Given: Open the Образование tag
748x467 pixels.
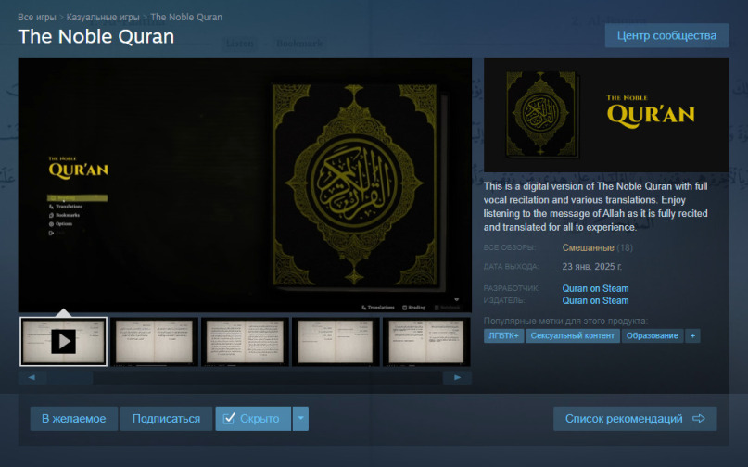Looking at the screenshot, I should click(653, 335).
